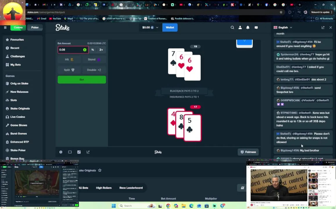Image resolution: width=336 pixels, height=209 pixels.
Task: Pop out the chat panel
Action: pos(323,27)
